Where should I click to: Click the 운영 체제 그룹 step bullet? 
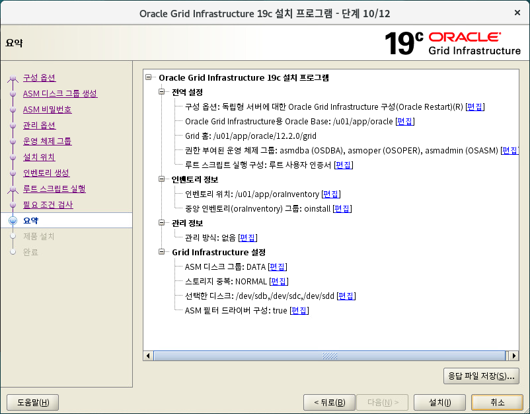click(x=13, y=142)
